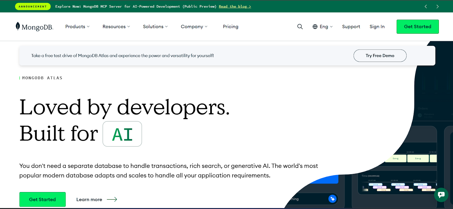453x209 pixels.
Task: Expand the Resources dropdown menu
Action: tap(116, 27)
